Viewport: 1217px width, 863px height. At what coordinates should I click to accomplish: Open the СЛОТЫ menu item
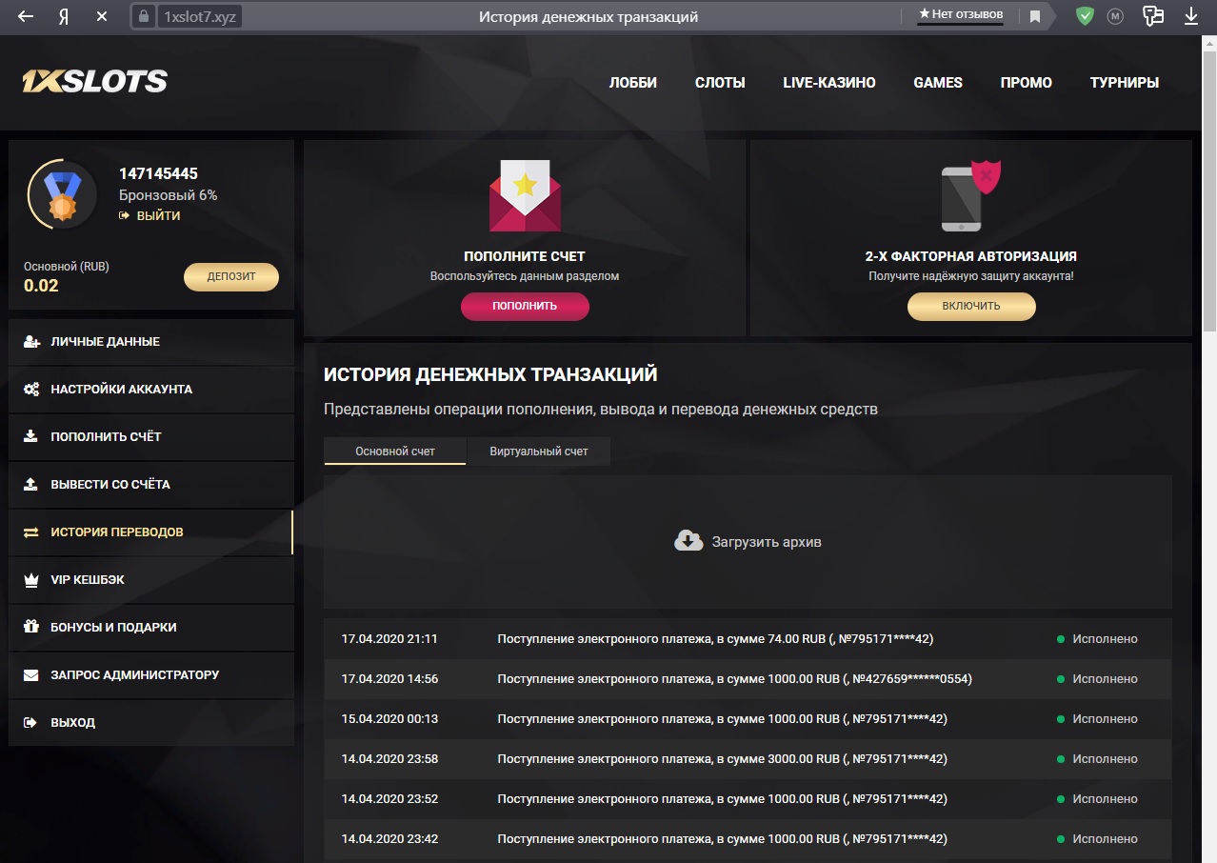[x=720, y=83]
